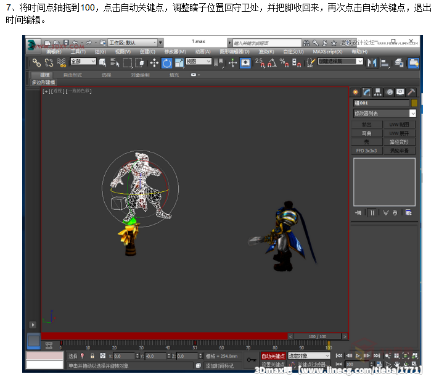
Task: Click the Align tool icon
Action: (385, 63)
